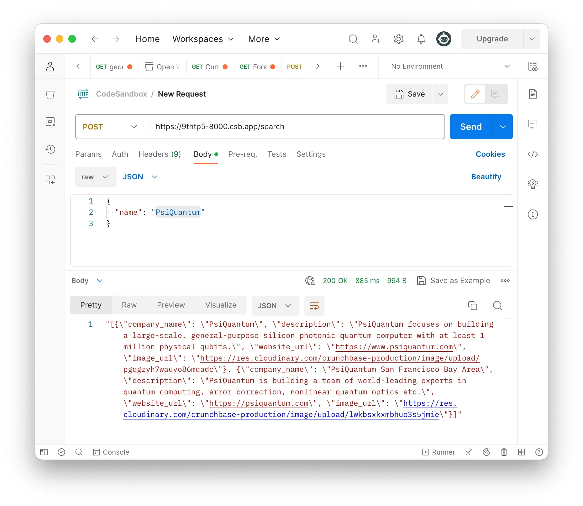
Task: Click the code snippet icon
Action: 533,154
